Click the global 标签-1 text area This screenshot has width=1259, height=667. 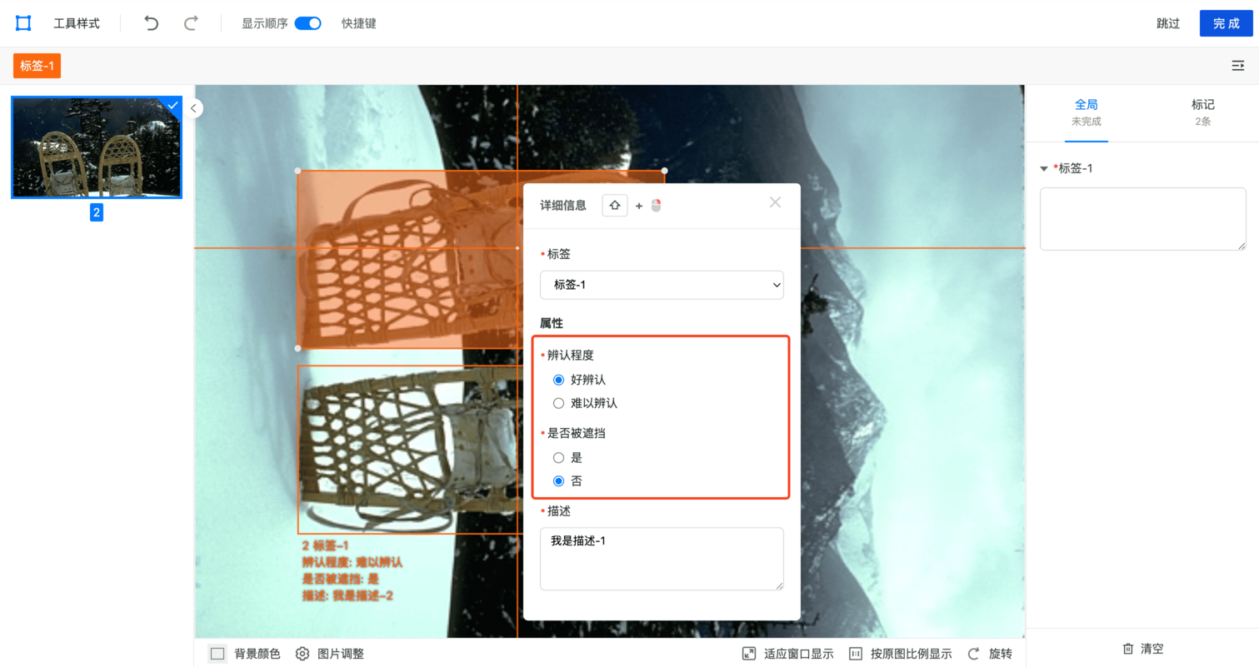point(1142,219)
